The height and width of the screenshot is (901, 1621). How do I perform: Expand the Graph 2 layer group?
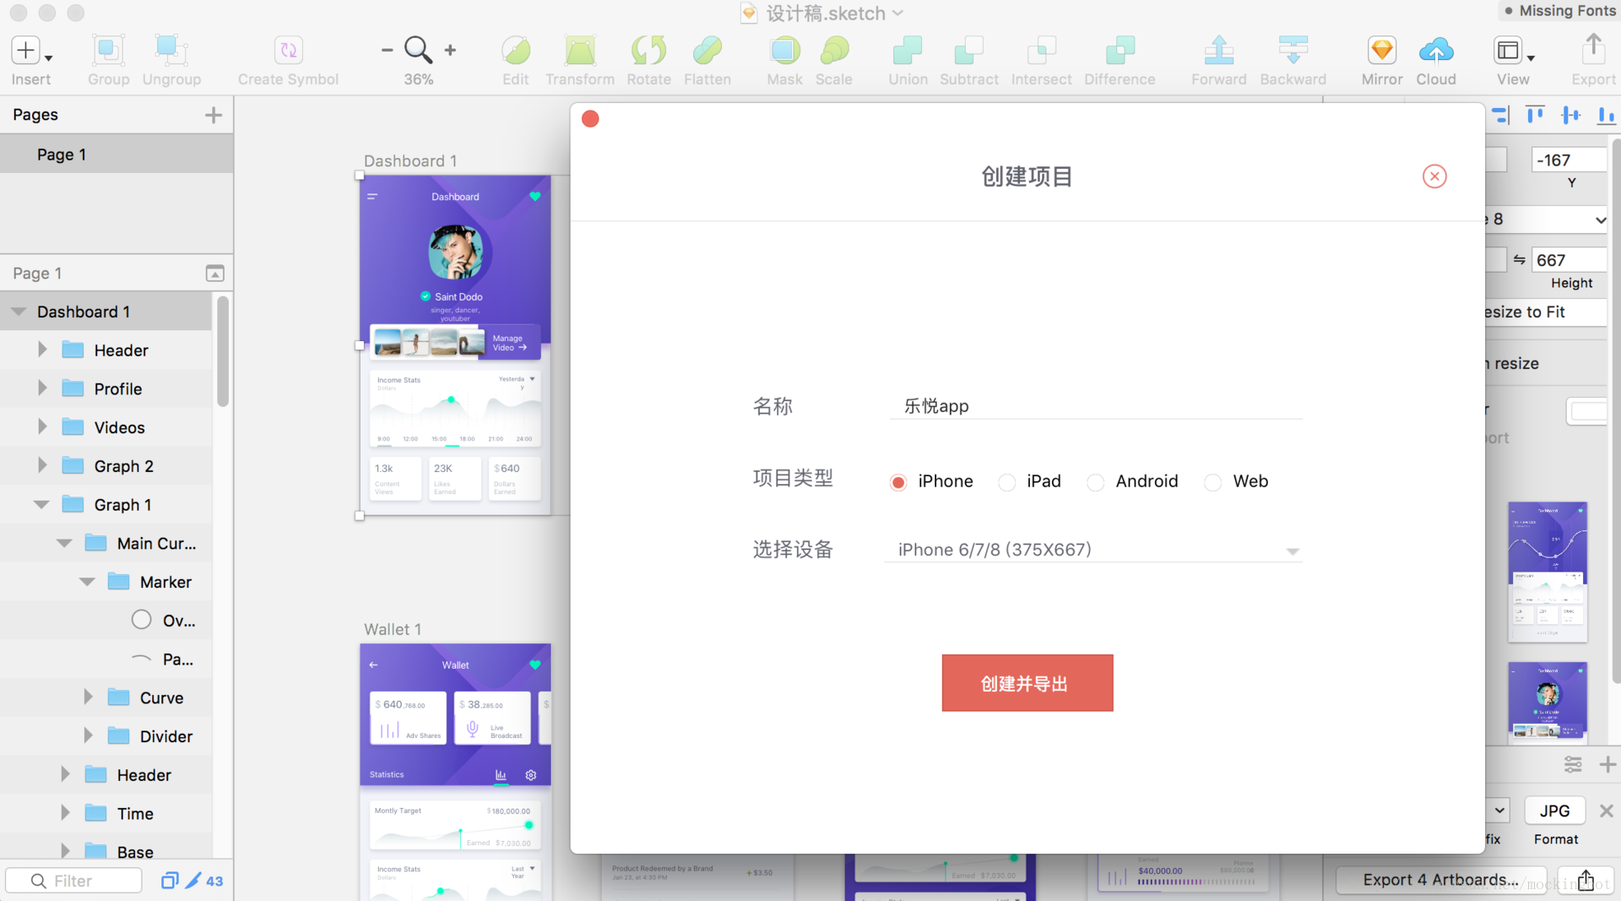pos(42,465)
